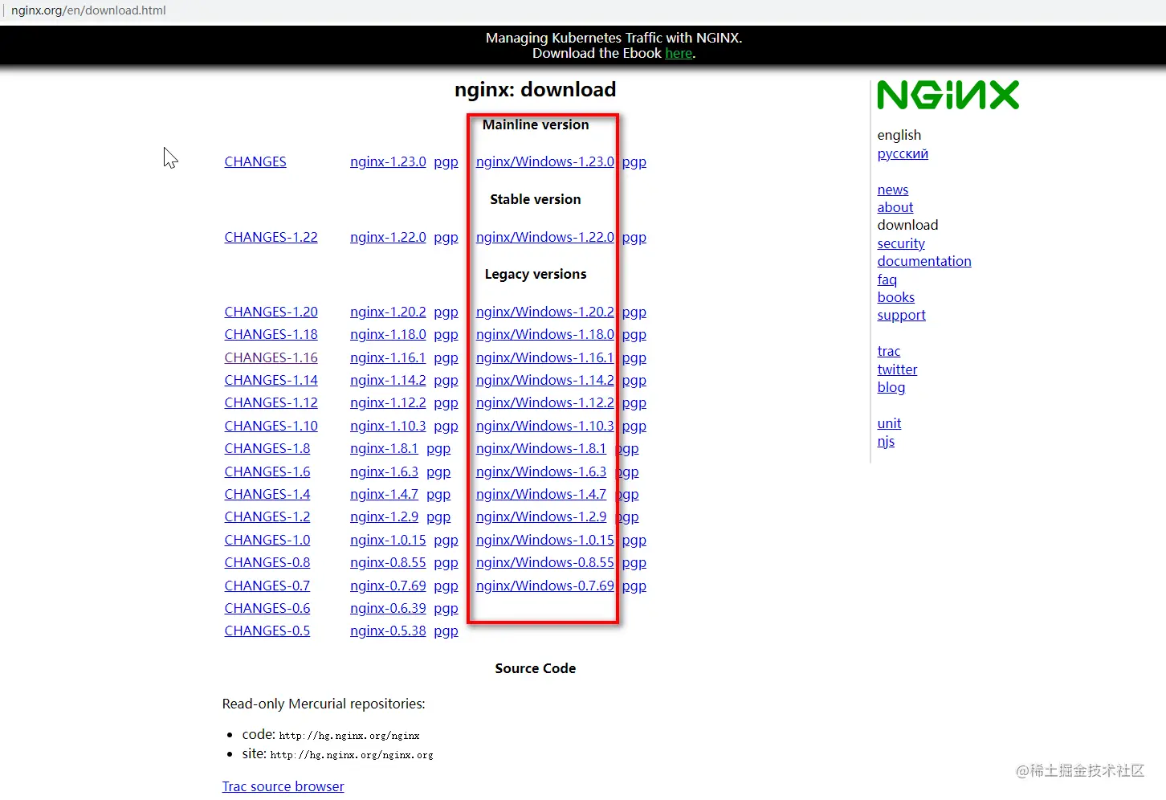The width and height of the screenshot is (1166, 800).
Task: Download nginx-1.20.2 source
Action: tap(388, 312)
